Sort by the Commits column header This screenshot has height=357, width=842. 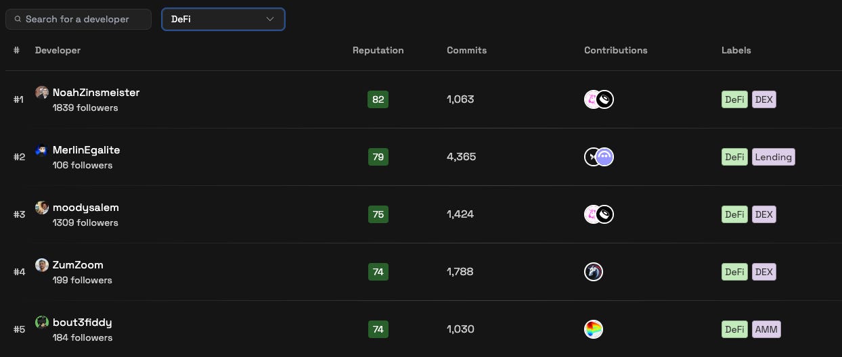(x=466, y=50)
